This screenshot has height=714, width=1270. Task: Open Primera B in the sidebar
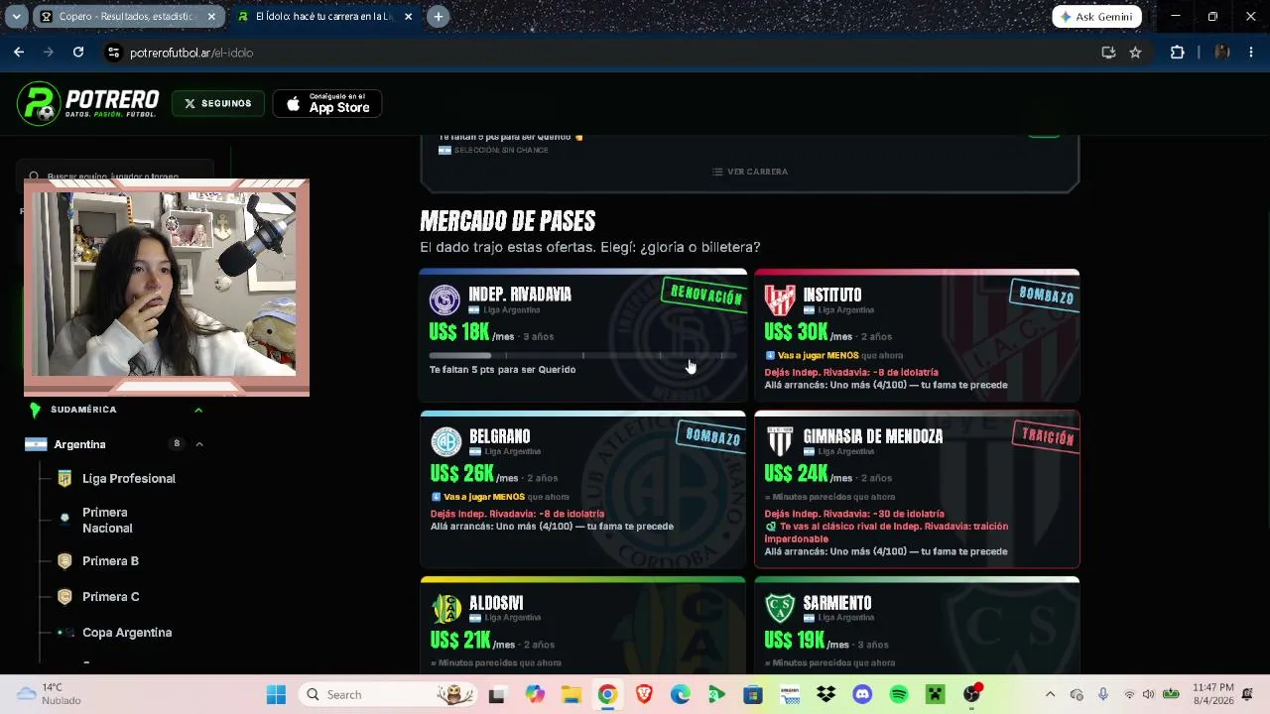(110, 561)
